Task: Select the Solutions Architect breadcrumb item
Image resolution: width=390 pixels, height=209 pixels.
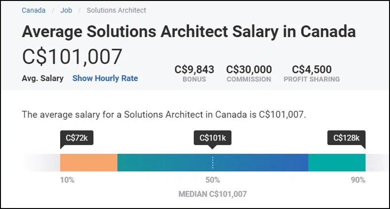Action: pyautogui.click(x=116, y=10)
